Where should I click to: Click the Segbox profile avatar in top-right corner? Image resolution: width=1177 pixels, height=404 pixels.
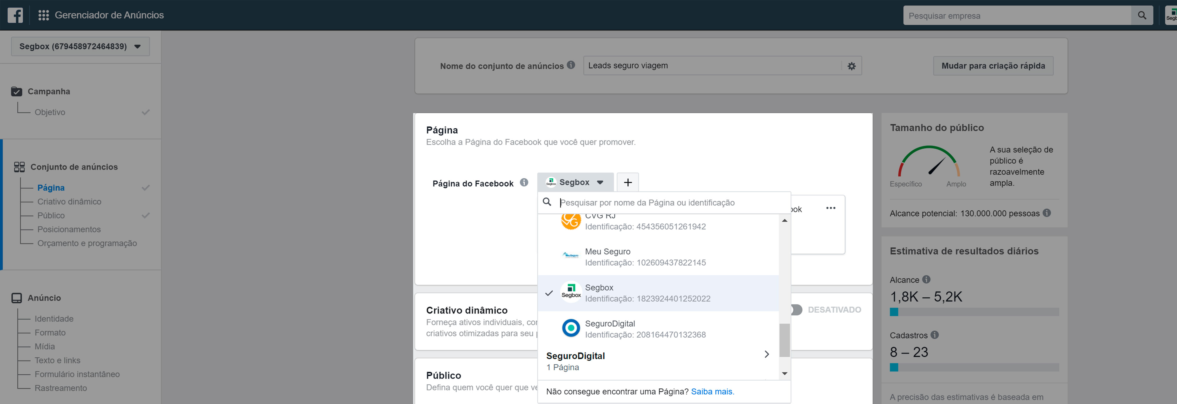(1171, 16)
